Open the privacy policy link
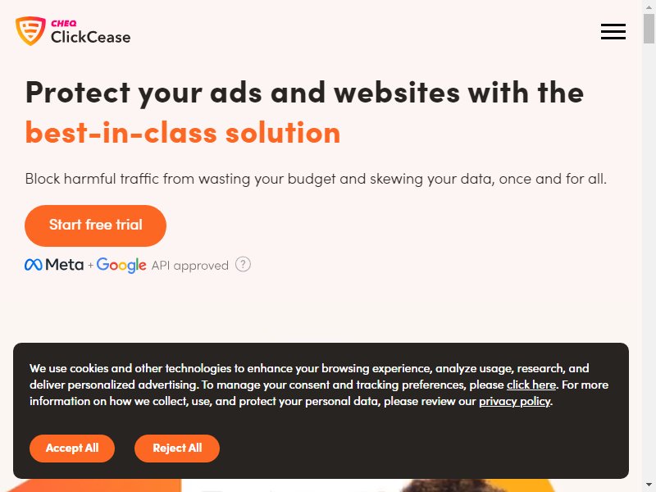The height and width of the screenshot is (492, 656). pyautogui.click(x=515, y=402)
